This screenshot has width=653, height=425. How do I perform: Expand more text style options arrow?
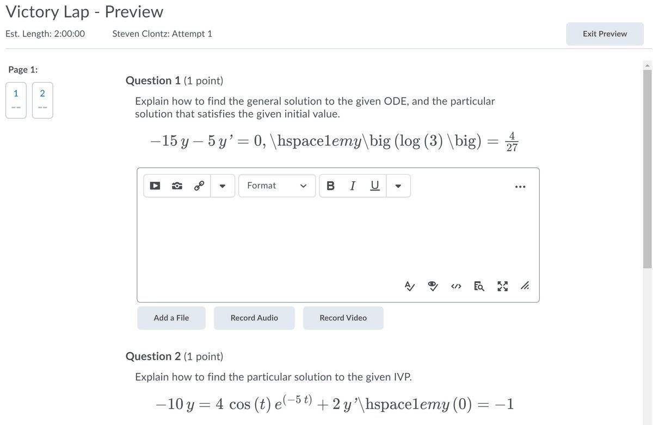[x=398, y=186]
